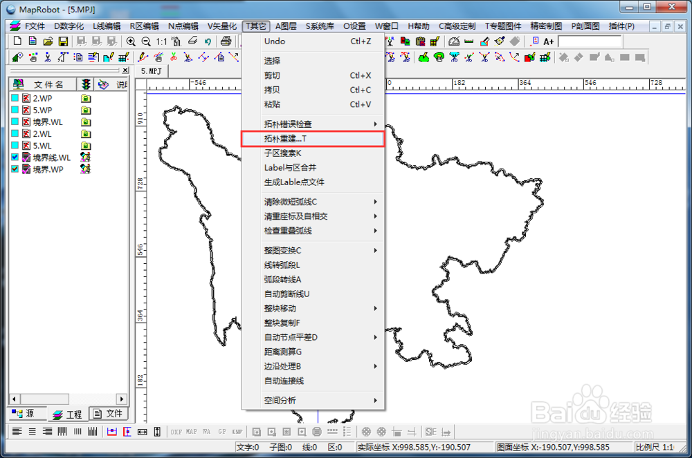Click the align left icon in bottom toolbar
This screenshot has height=458, width=692.
point(17,432)
